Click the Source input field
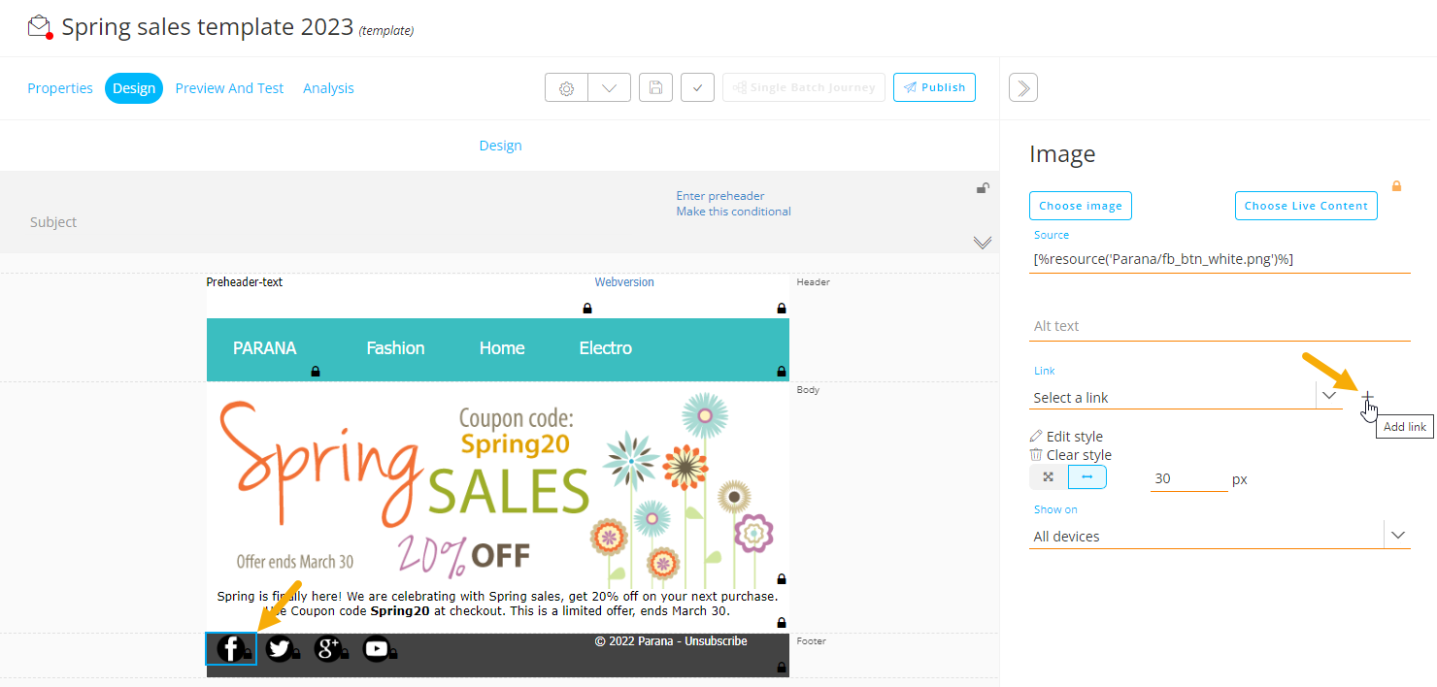 (1220, 259)
